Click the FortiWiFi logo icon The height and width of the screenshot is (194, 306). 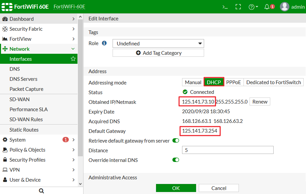7,7
